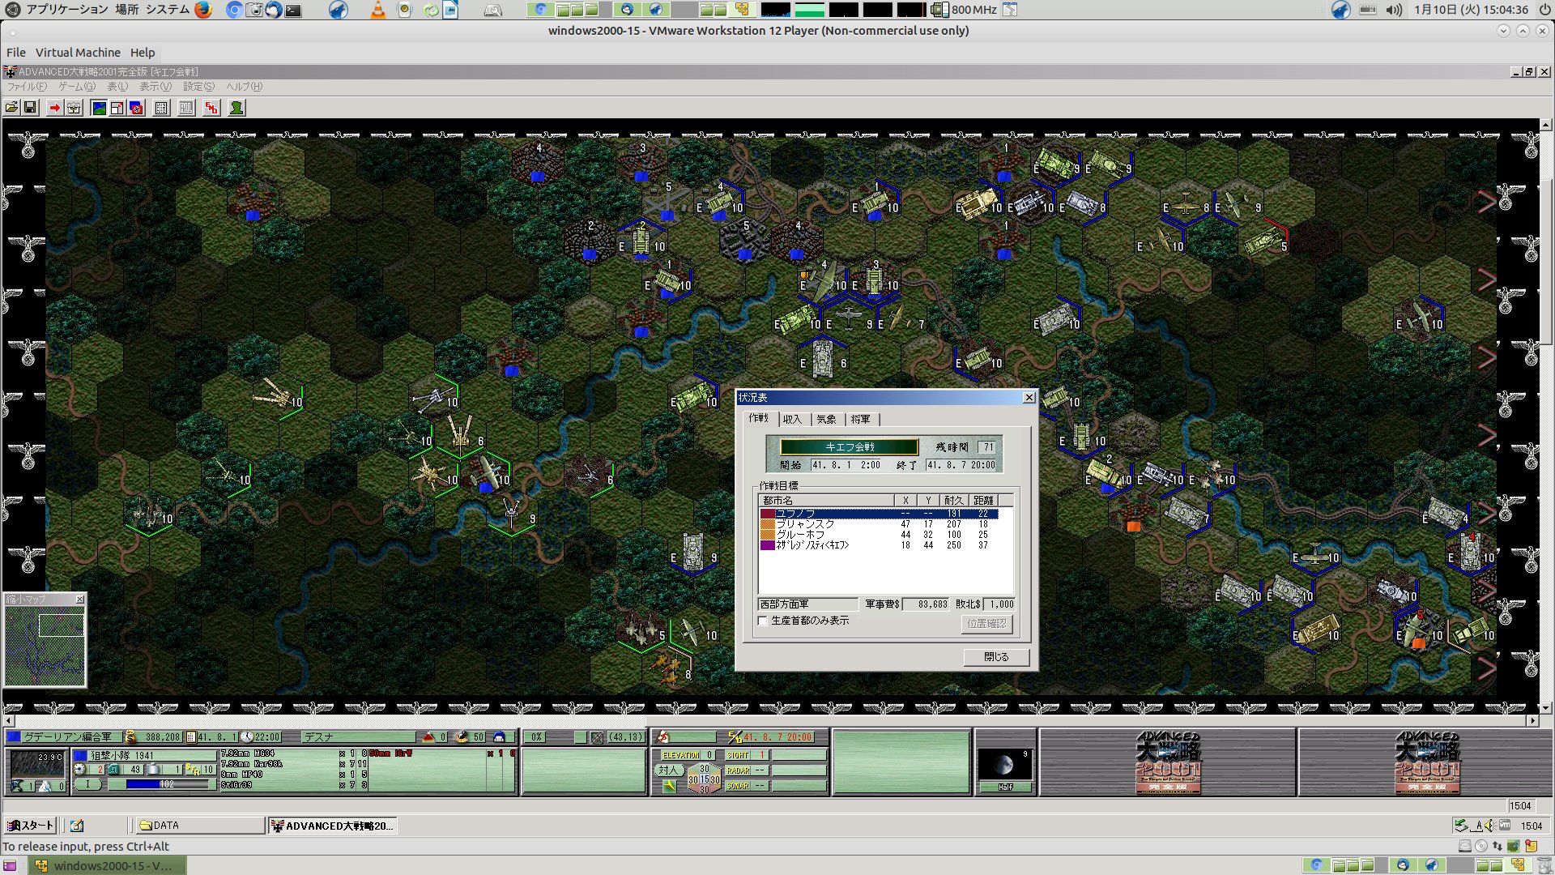This screenshot has width=1555, height=875.
Task: Toggle the blue-green terrain map toolbar icon
Action: (99, 108)
